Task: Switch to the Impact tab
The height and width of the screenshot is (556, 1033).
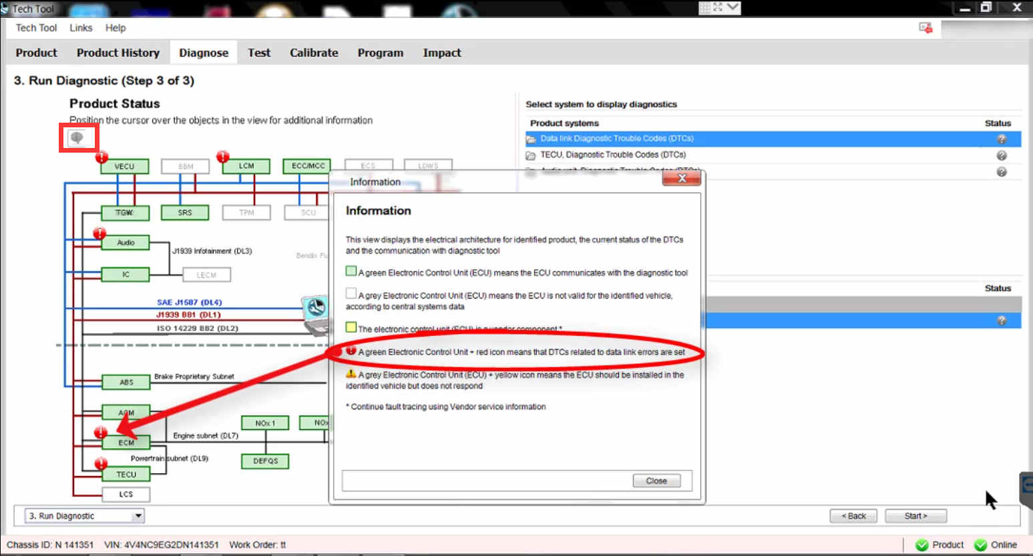Action: 442,53
